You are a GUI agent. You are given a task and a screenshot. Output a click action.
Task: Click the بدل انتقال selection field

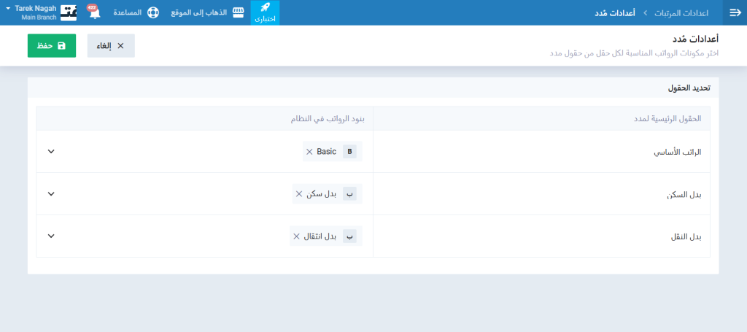(x=182, y=236)
